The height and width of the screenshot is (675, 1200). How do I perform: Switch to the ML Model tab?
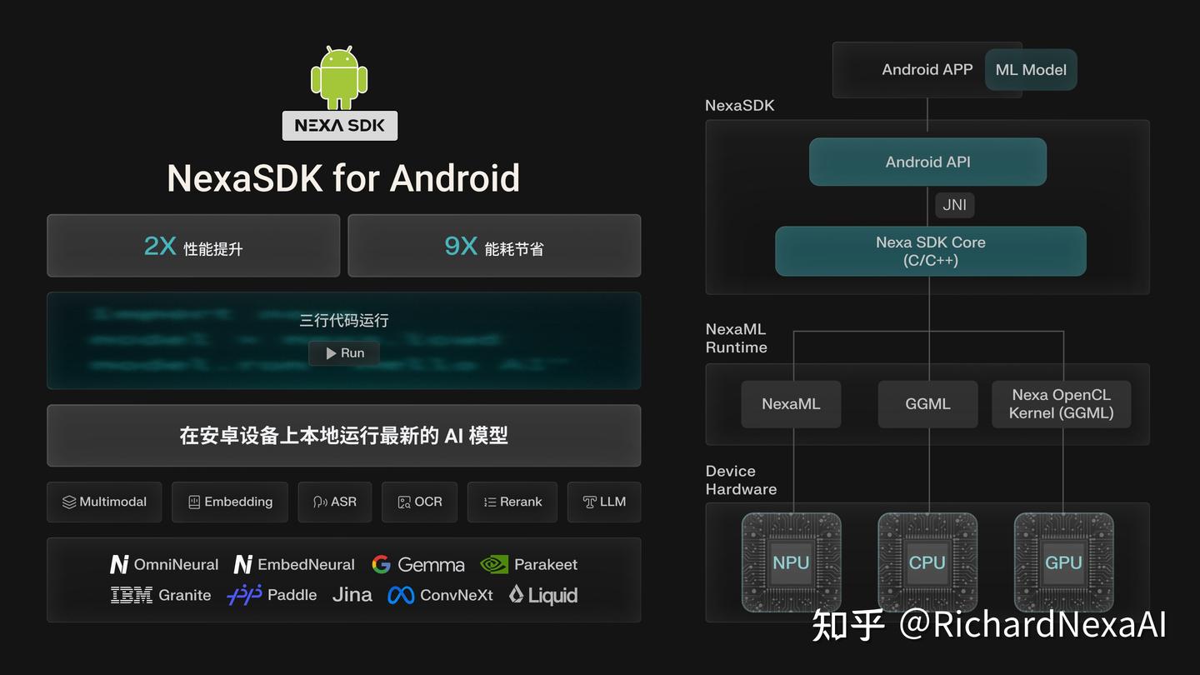[x=1031, y=70]
